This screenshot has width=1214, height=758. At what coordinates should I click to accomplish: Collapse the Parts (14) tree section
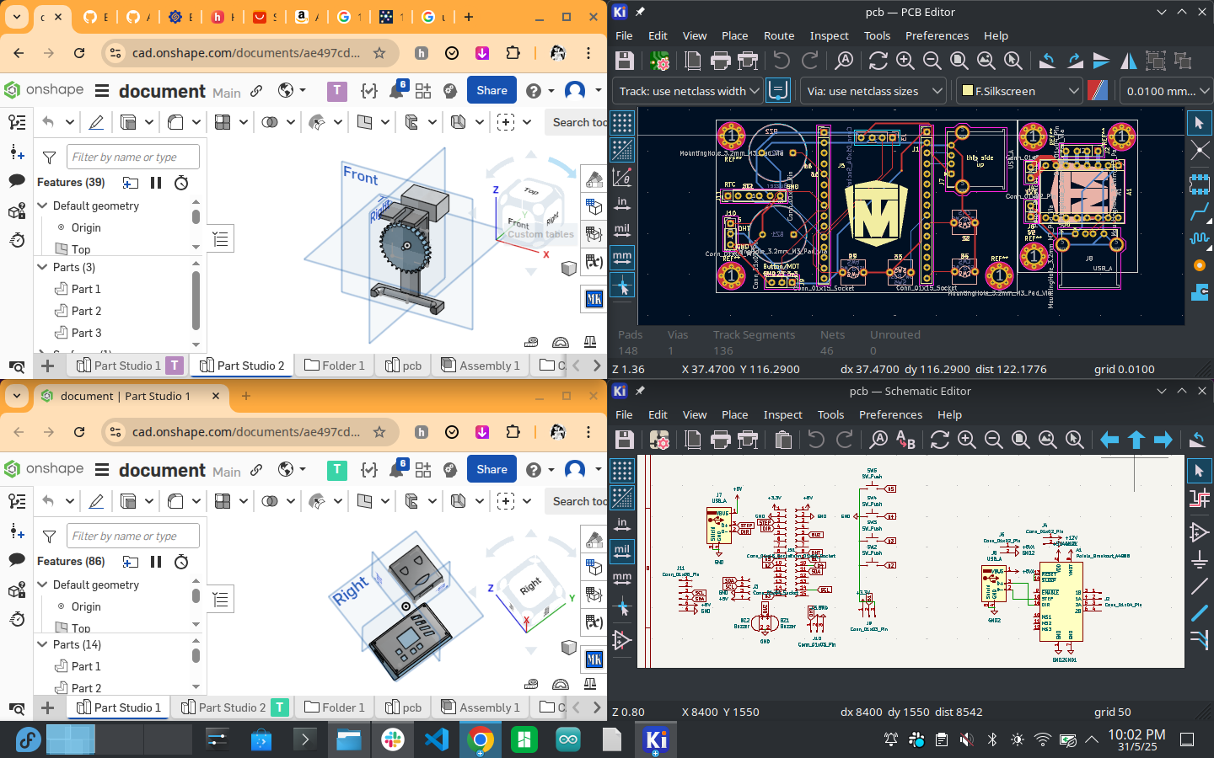[x=43, y=644]
